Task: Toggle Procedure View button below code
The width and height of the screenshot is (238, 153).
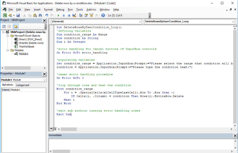Action: pos(51,129)
